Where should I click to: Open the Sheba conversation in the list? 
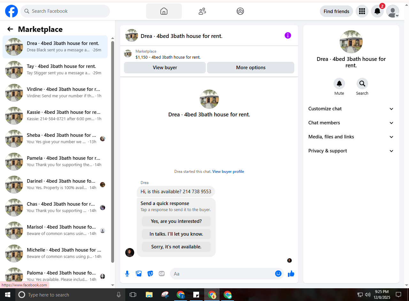click(55, 139)
